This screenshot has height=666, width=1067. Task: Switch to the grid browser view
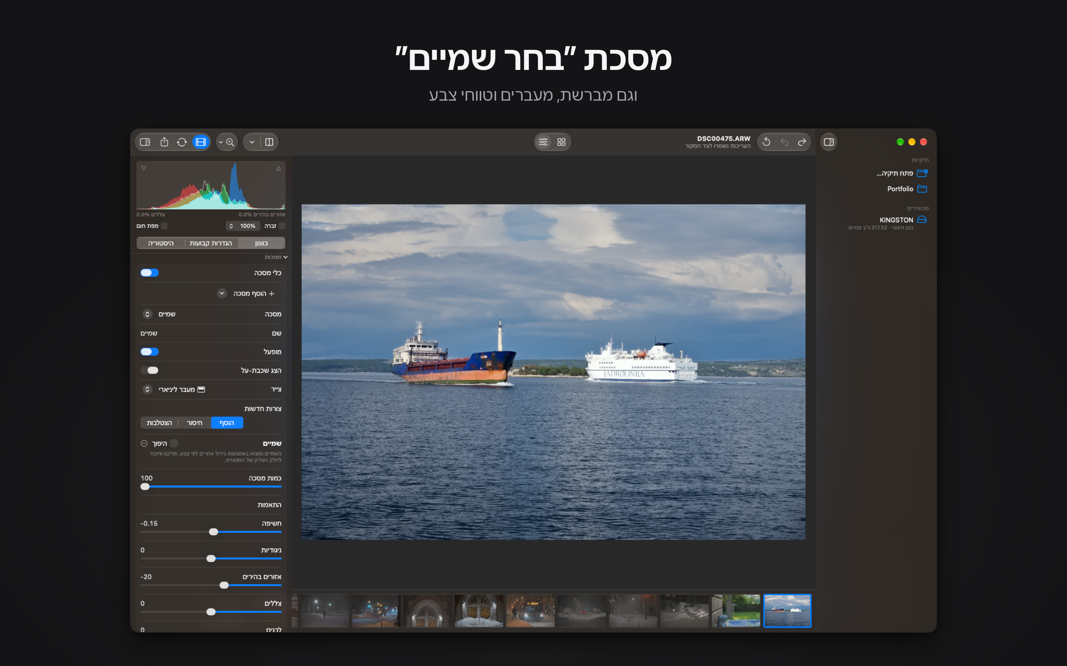tap(561, 142)
